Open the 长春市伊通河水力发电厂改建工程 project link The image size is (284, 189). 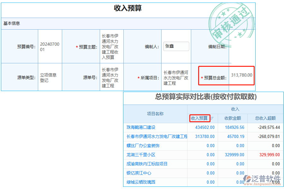tap(157, 136)
